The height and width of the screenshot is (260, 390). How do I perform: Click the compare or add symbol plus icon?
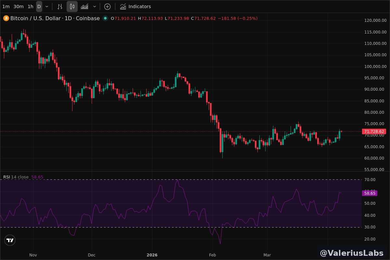click(x=107, y=6)
